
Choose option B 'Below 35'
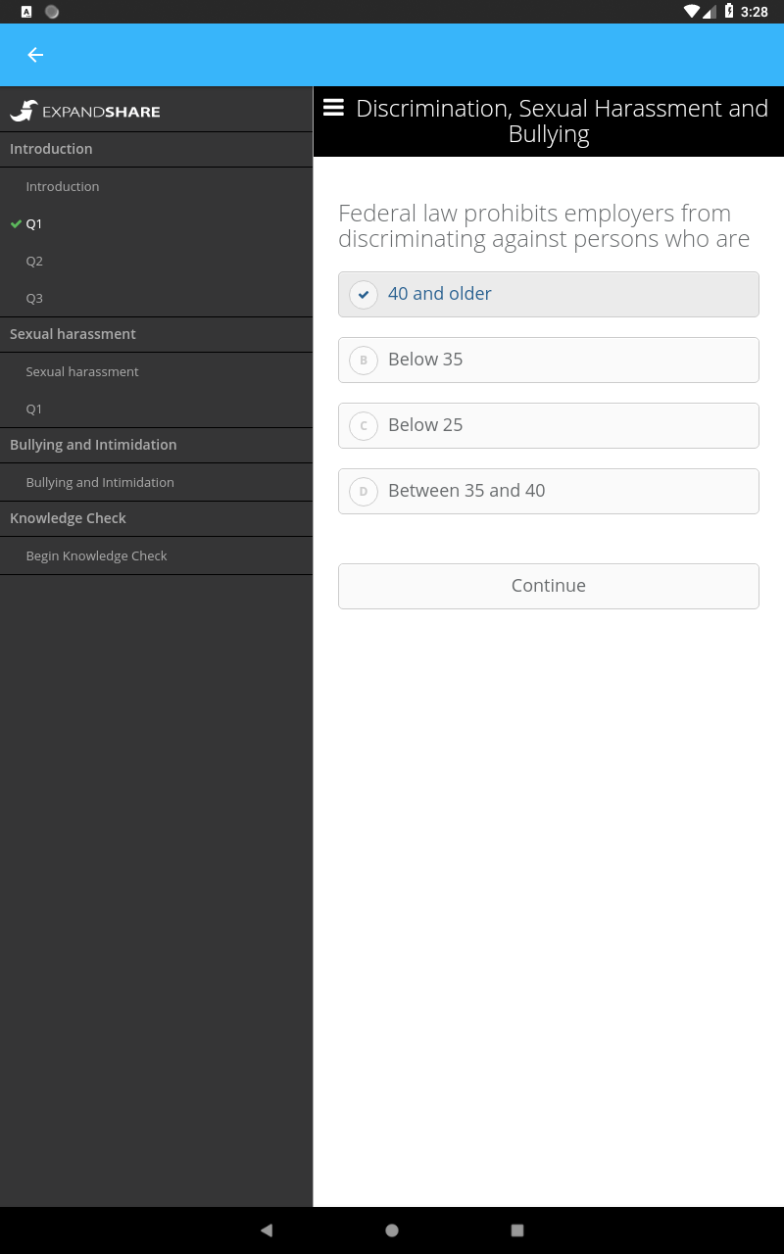549,360
